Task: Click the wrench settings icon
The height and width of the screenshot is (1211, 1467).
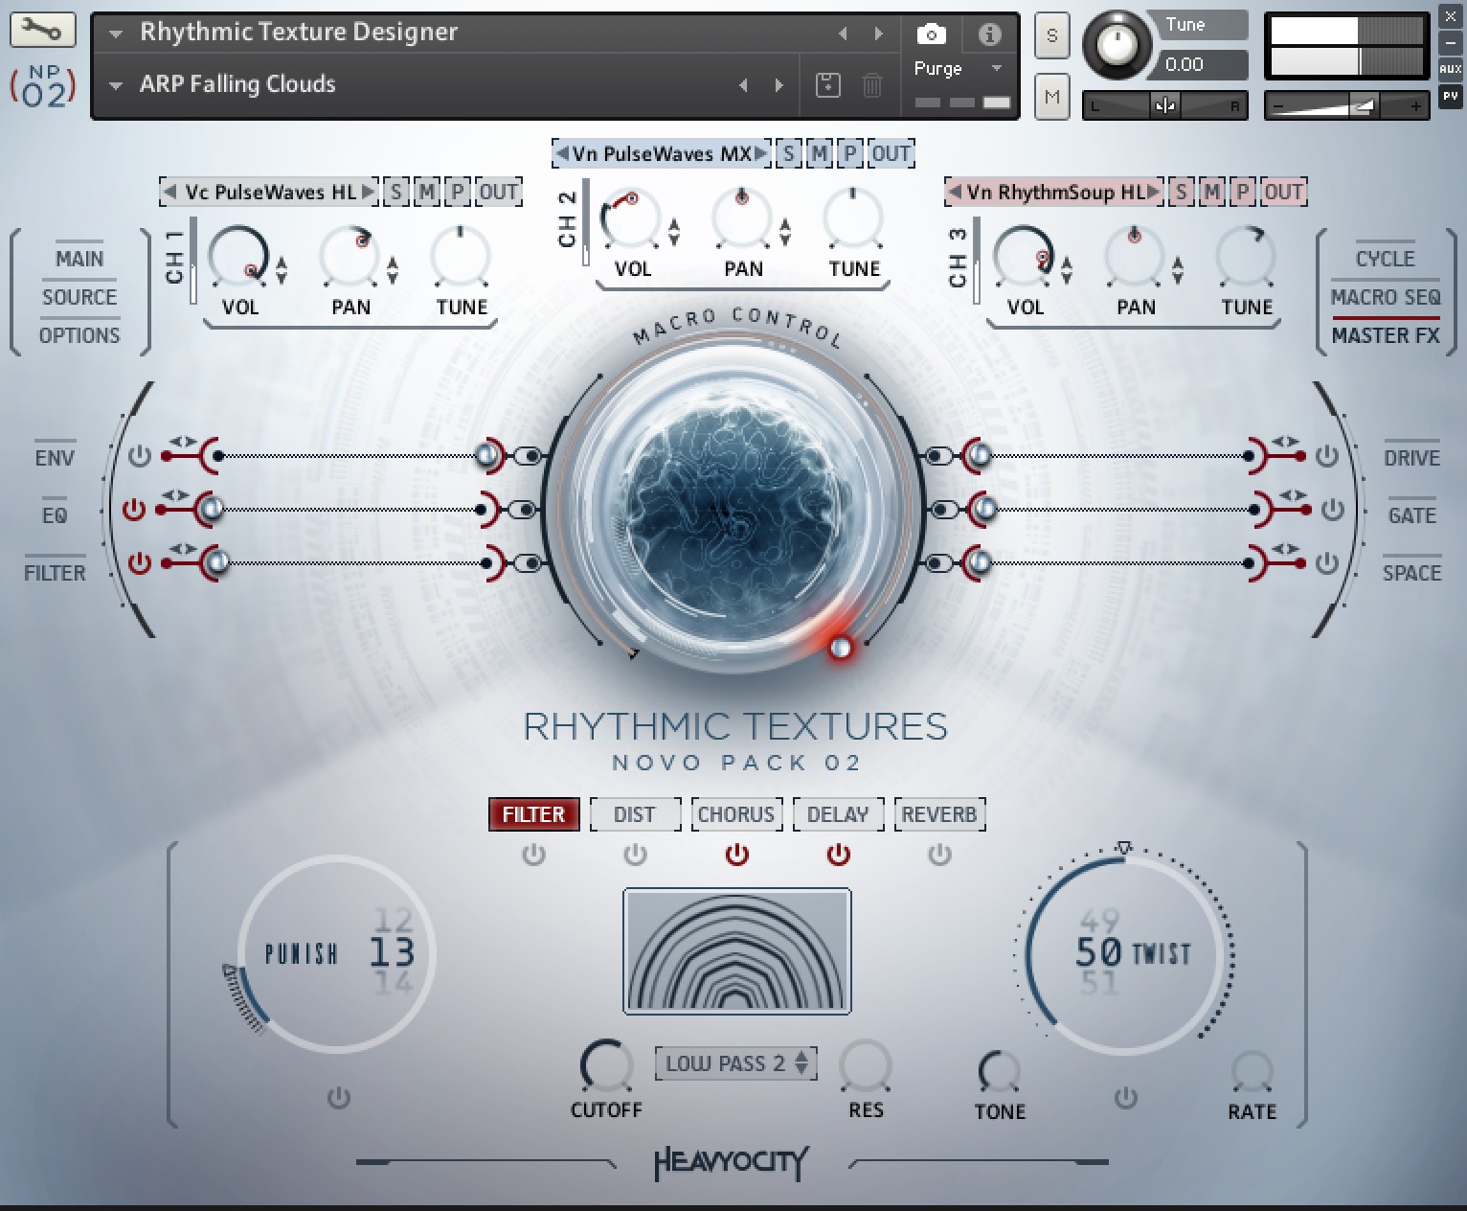Action: [x=42, y=31]
